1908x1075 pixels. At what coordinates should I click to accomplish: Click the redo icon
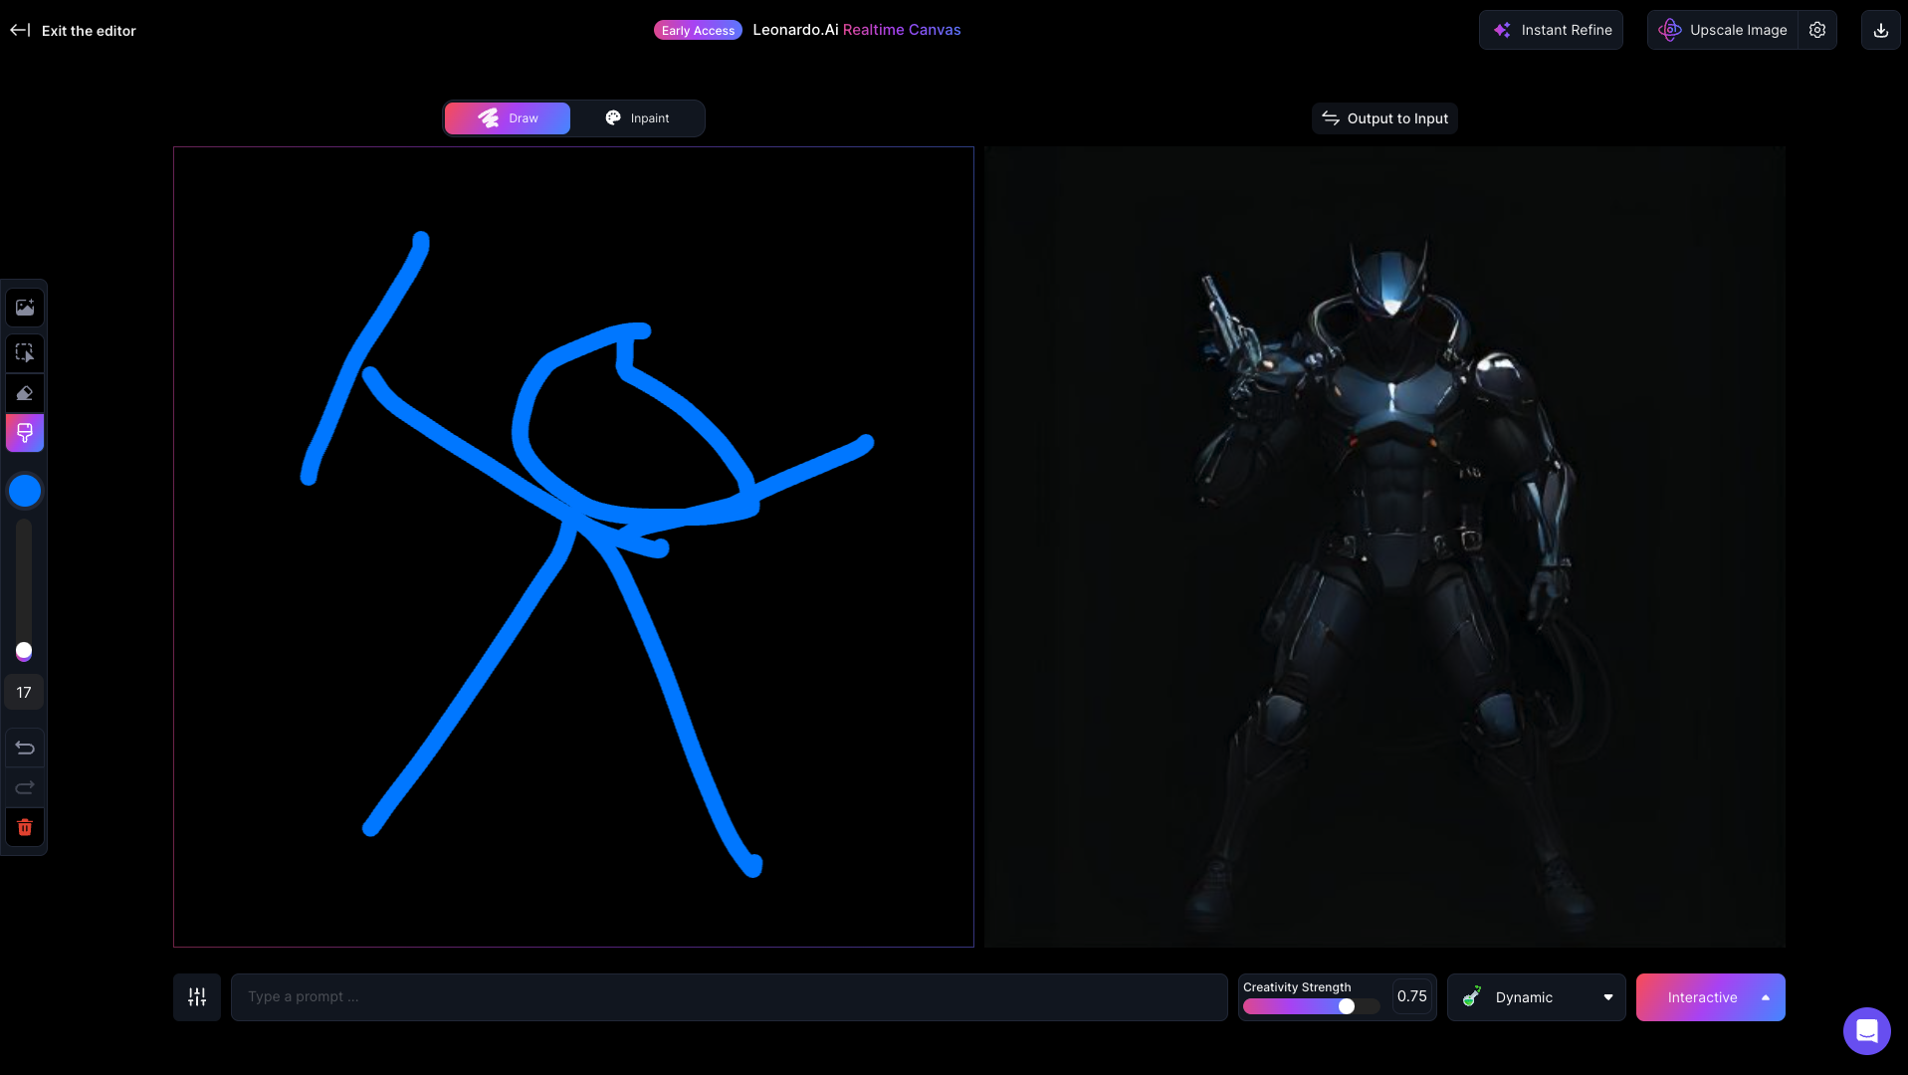pyautogui.click(x=24, y=786)
